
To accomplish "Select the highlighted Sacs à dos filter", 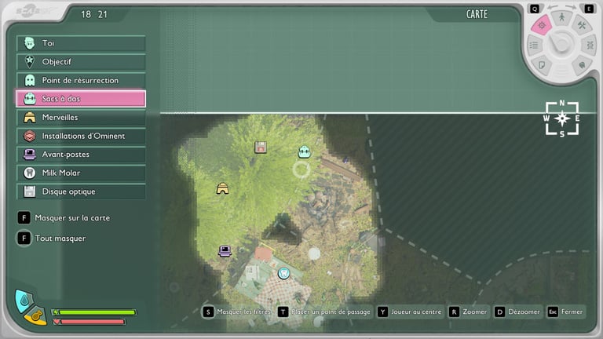I will tap(81, 99).
